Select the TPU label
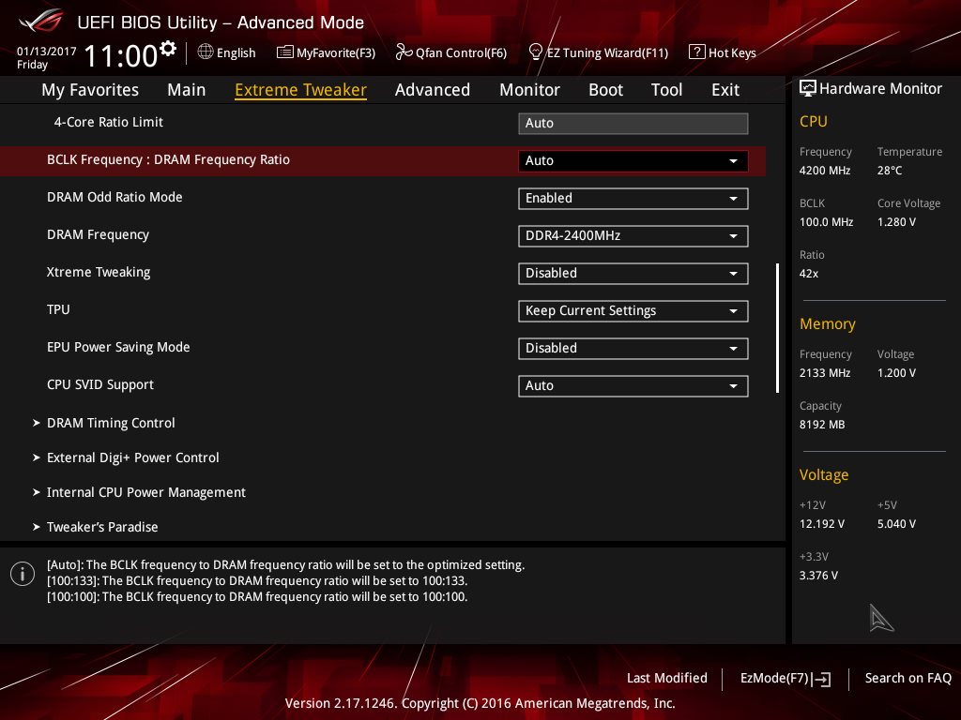Image resolution: width=961 pixels, height=720 pixels. [58, 309]
